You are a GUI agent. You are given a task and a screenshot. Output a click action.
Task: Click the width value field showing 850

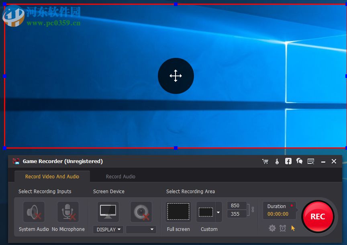click(237, 205)
